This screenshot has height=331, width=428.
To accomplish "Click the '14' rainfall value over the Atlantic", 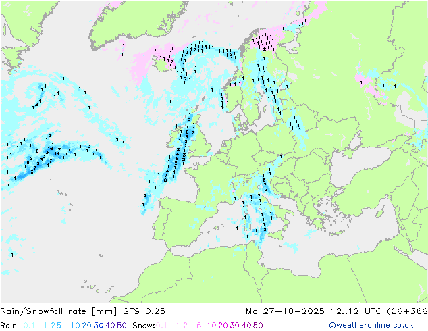I will (x=57, y=153).
